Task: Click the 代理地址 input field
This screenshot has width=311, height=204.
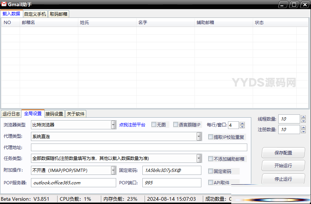Action: [x=139, y=148]
